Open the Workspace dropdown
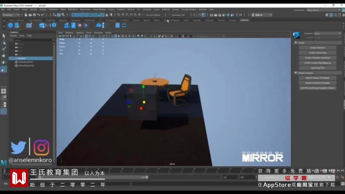Image resolution: width=345 pixels, height=194 pixels. tap(323, 10)
